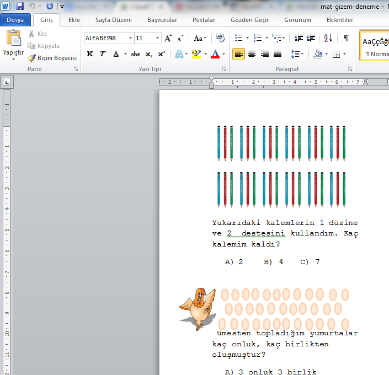
Task: Toggle italic formatting (T button)
Action: tap(103, 54)
